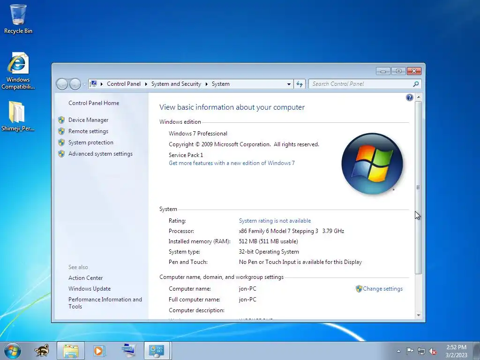Viewport: 480px width, 360px height.
Task: Click the search magnifier icon
Action: point(416,84)
